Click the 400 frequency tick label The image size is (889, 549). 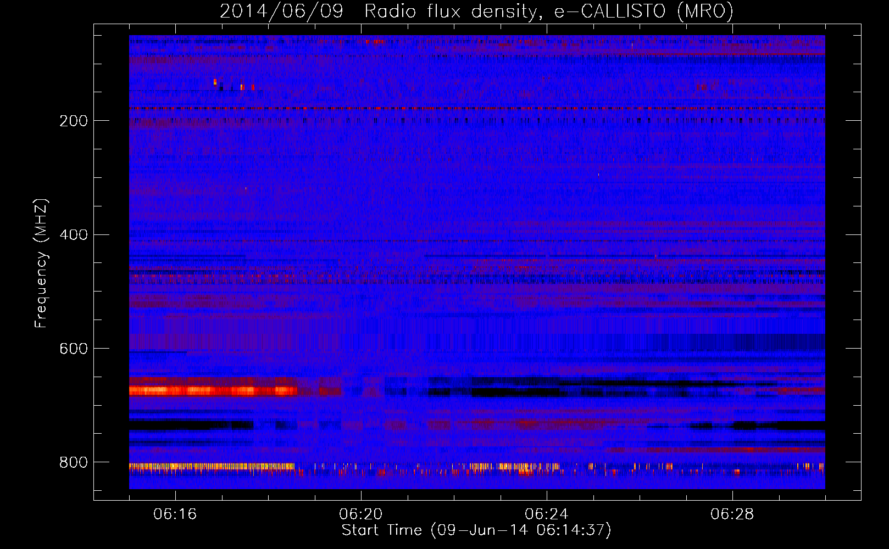[x=74, y=235]
